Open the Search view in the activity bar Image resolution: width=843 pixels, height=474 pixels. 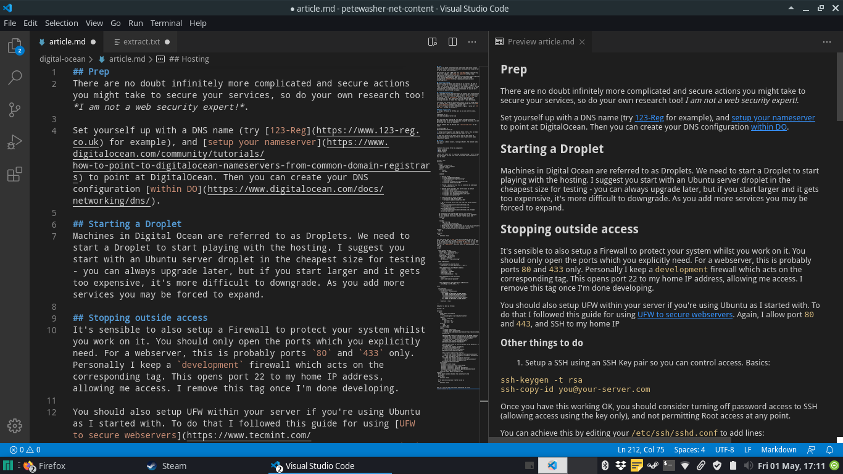click(15, 77)
